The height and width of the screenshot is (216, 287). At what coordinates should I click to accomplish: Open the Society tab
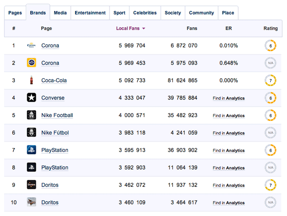click(x=173, y=13)
